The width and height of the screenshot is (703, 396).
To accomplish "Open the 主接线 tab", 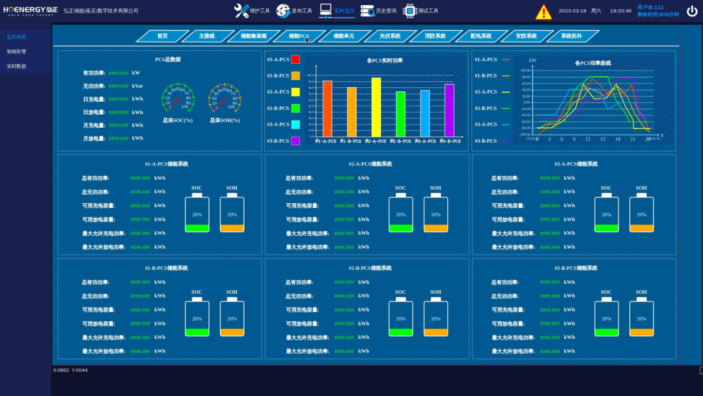I will coord(207,36).
